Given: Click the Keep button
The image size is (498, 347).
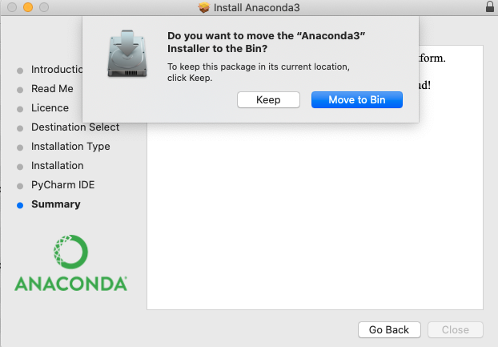Looking at the screenshot, I should (268, 100).
